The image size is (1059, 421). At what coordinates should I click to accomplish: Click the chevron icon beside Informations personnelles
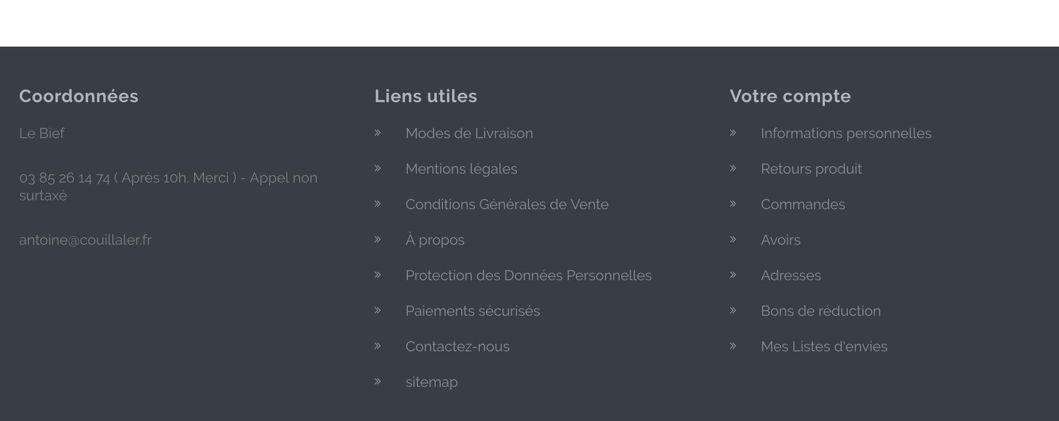(733, 133)
